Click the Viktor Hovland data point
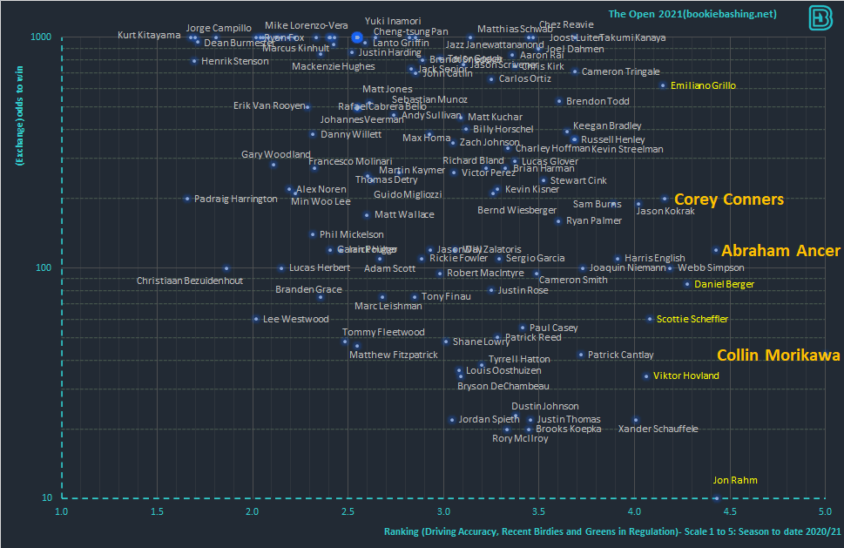844x548 pixels. [x=646, y=377]
